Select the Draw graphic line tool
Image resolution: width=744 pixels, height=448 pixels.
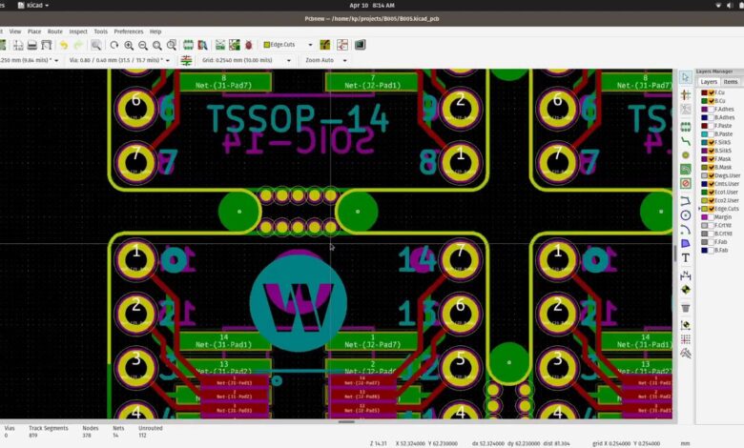pyautogui.click(x=686, y=201)
